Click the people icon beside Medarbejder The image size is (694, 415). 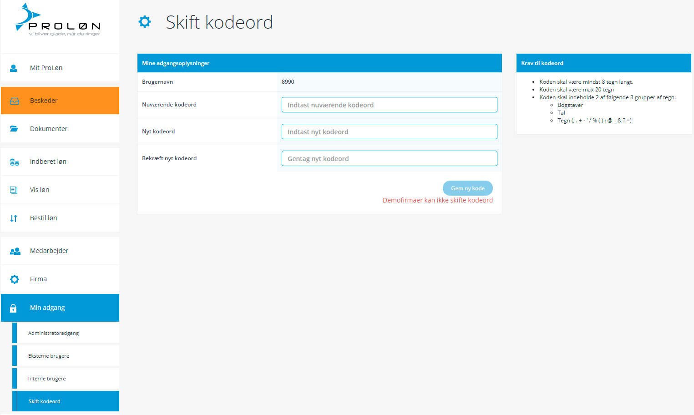[15, 251]
